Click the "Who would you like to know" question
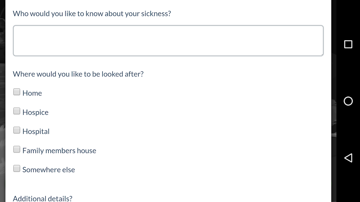Screen dimensions: 360x202 [x=92, y=14]
